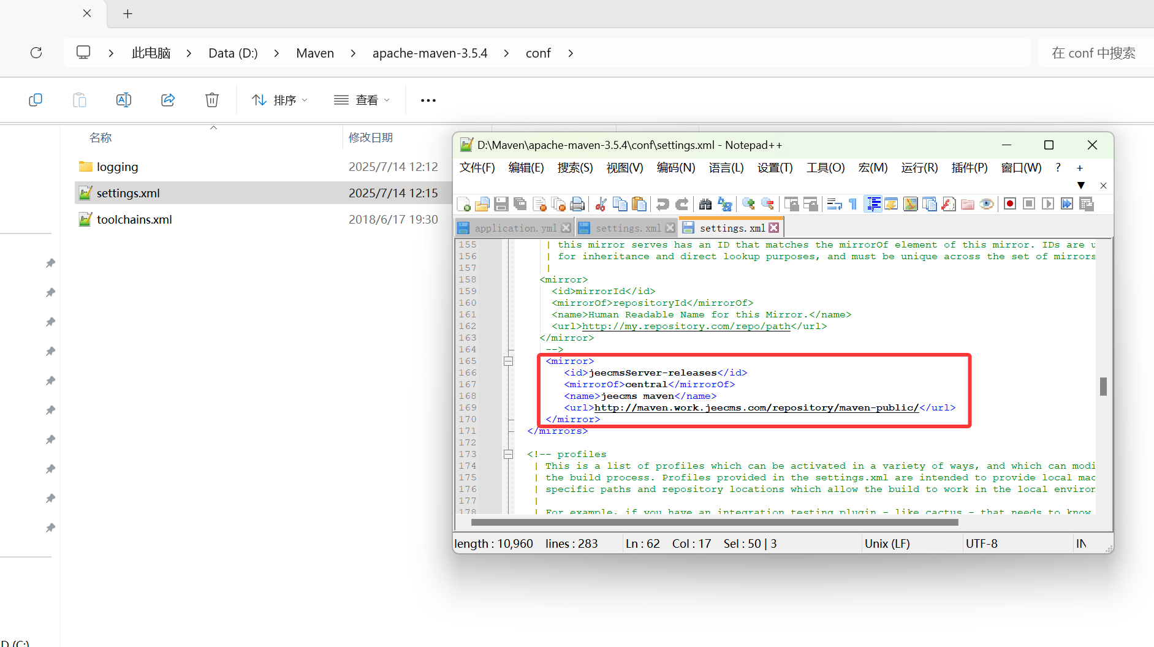Click the Cut scissors icon
The height and width of the screenshot is (647, 1154).
pyautogui.click(x=601, y=204)
